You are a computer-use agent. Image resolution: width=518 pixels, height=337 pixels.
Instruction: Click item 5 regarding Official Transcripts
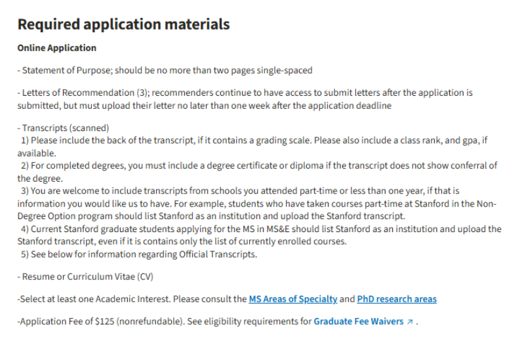pos(139,254)
